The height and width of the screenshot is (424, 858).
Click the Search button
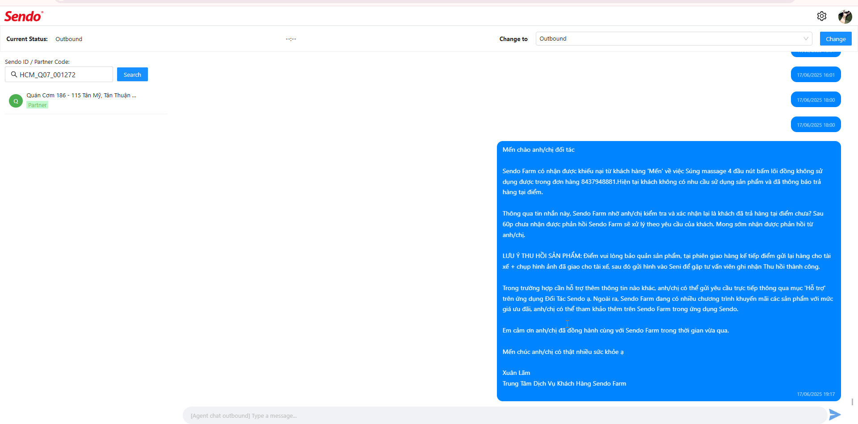pyautogui.click(x=132, y=75)
